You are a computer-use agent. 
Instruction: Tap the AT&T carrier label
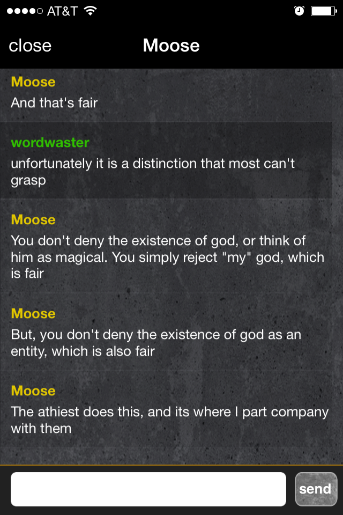click(x=62, y=11)
